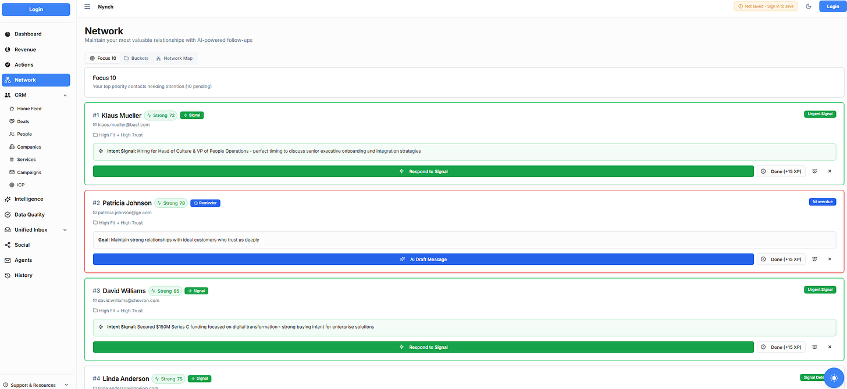This screenshot has height=389, width=847.
Task: Click Respond to Signal for Klaus Mueller
Action: [x=424, y=171]
